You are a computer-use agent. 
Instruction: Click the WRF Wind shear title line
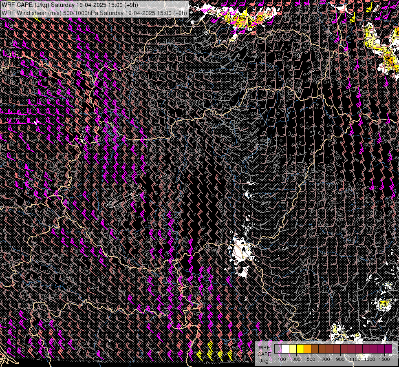pyautogui.click(x=95, y=13)
